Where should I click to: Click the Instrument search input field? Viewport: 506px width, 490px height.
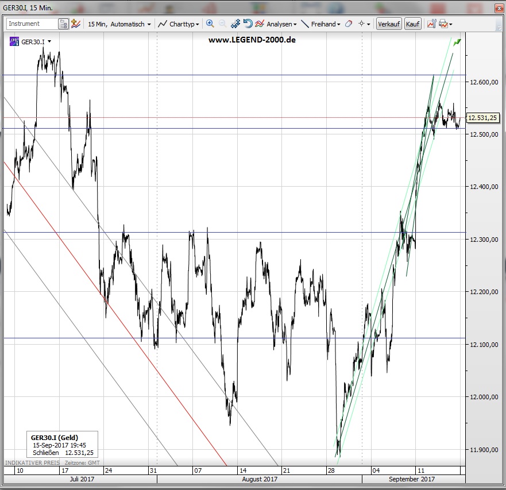click(32, 24)
